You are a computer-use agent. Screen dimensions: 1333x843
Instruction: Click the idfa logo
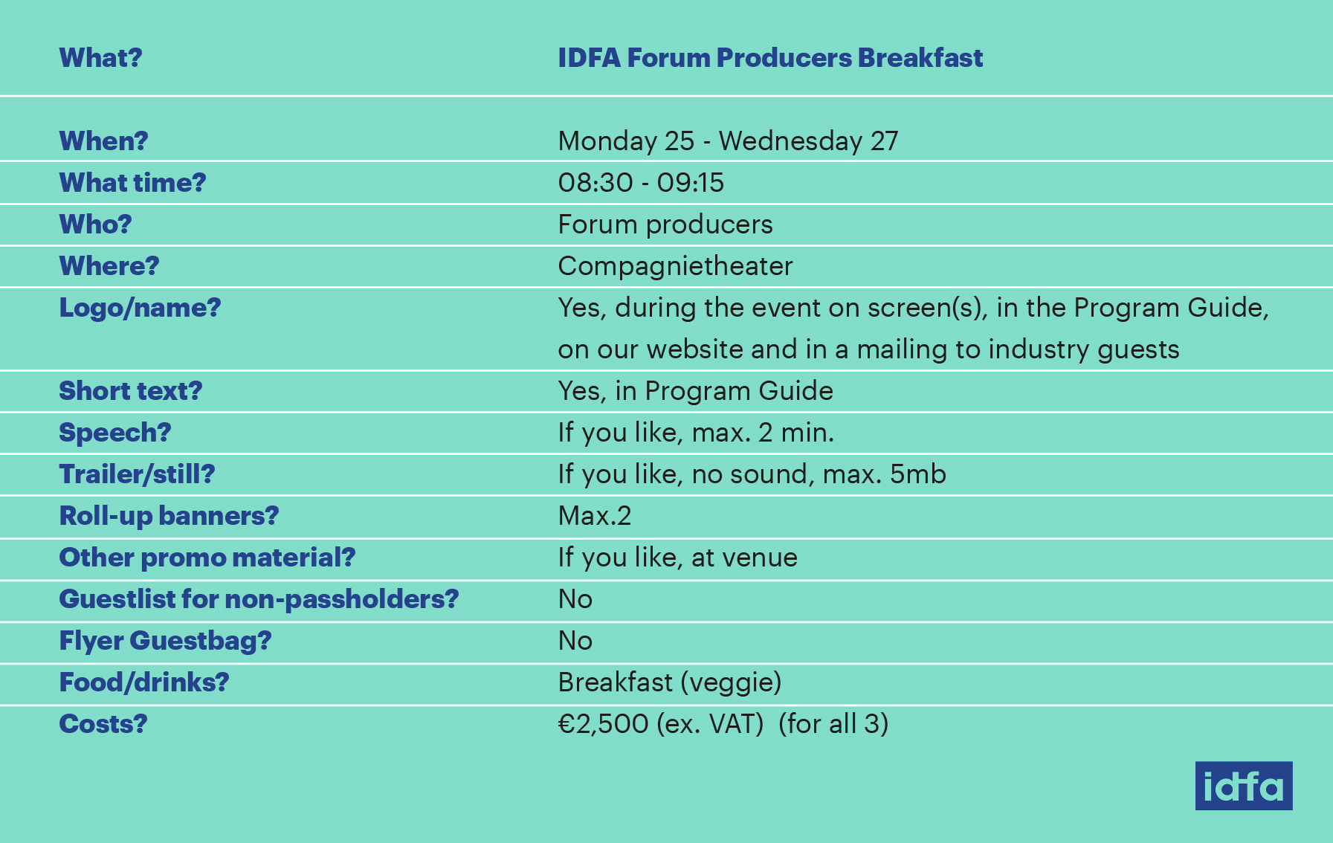(1244, 786)
